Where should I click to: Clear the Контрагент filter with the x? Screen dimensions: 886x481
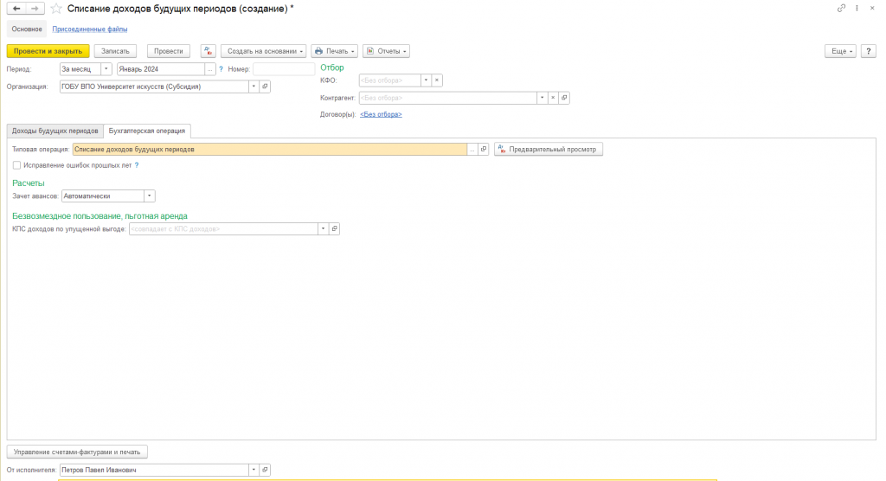click(553, 98)
